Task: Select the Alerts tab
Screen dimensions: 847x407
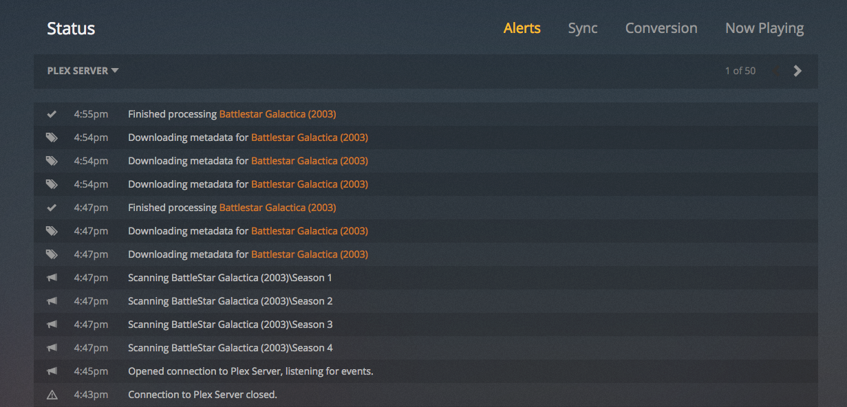Action: (522, 28)
